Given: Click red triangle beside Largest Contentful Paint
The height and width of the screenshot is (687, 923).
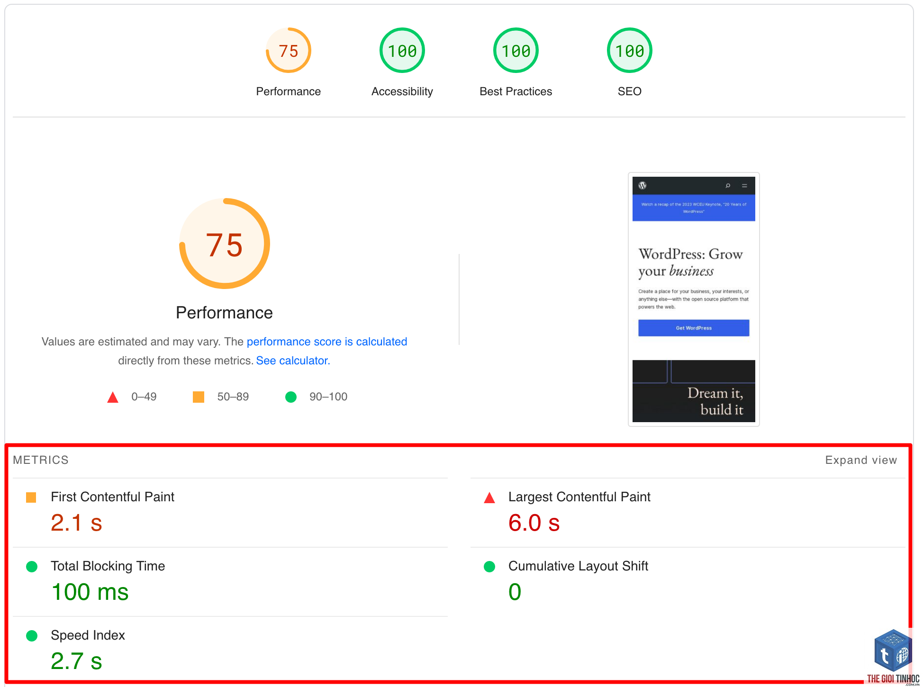Looking at the screenshot, I should [489, 497].
